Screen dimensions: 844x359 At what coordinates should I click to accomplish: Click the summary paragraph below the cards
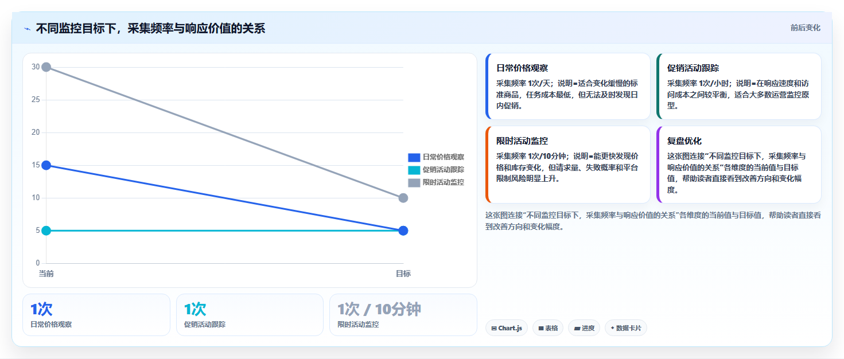(x=653, y=221)
